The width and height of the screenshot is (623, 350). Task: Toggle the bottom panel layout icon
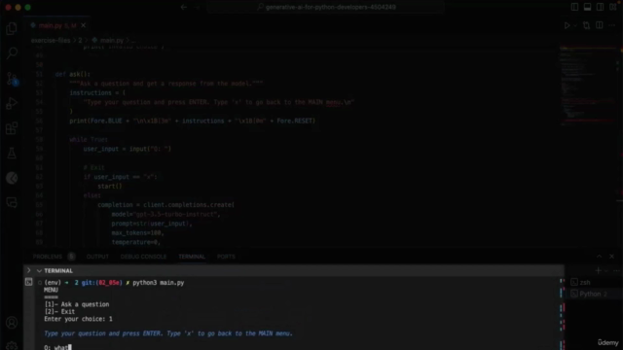click(x=587, y=7)
